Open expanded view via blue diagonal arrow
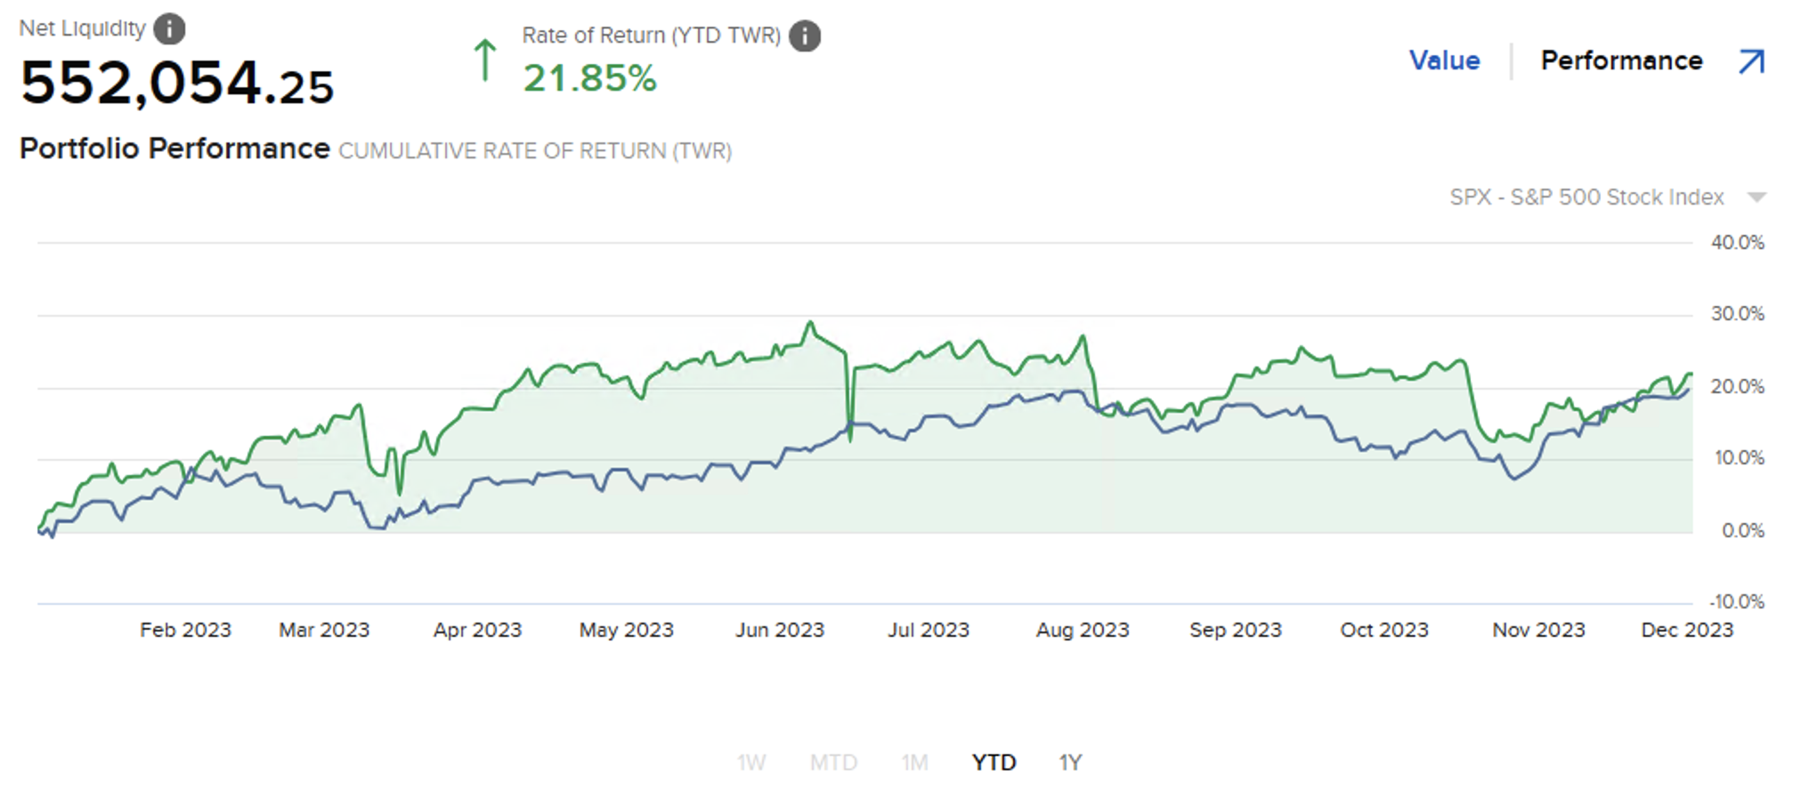 1751,61
